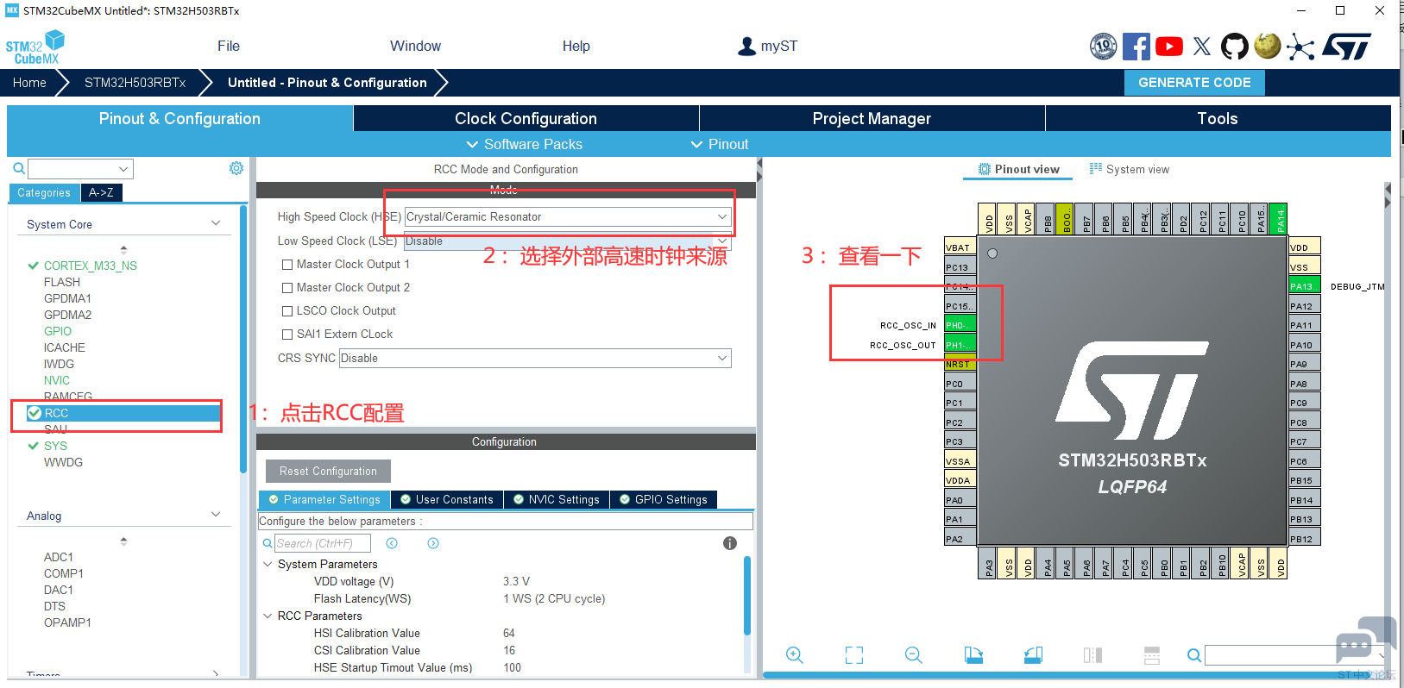Image resolution: width=1404 pixels, height=688 pixels.
Task: Expand the Pinout dropdown menu
Action: 720,144
